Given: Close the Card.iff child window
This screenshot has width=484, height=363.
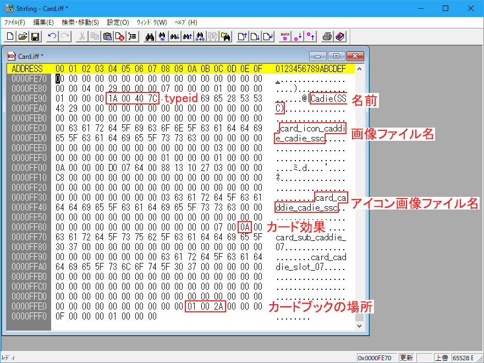Looking at the screenshot, I should tap(355, 56).
